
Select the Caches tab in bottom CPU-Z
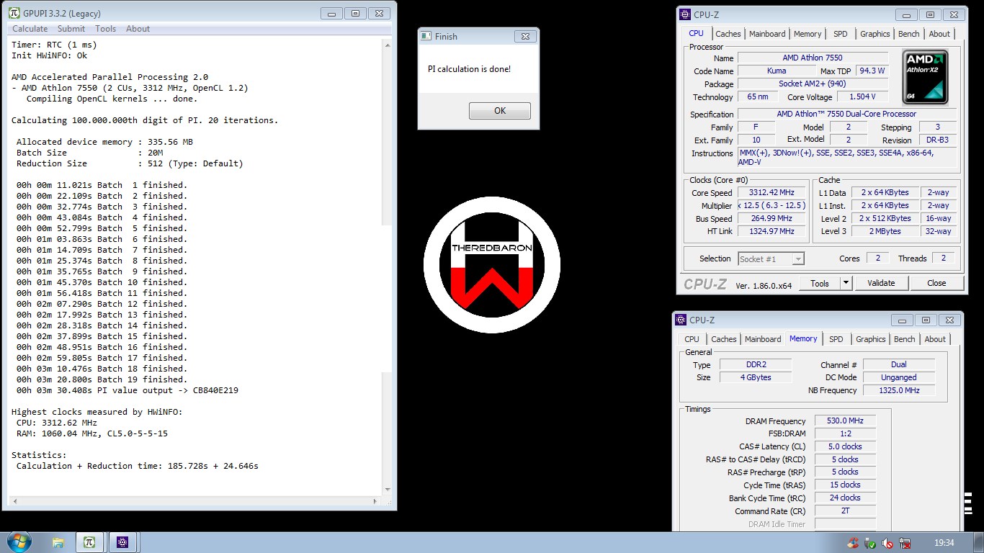(724, 339)
